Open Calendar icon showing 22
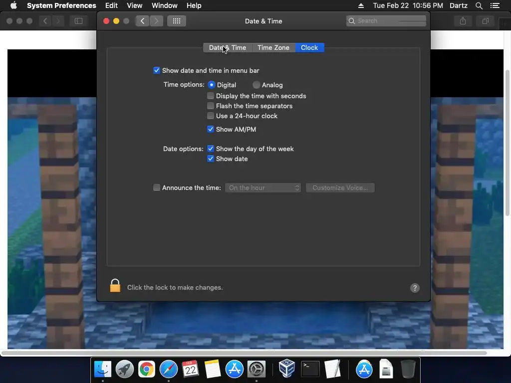 (x=190, y=370)
